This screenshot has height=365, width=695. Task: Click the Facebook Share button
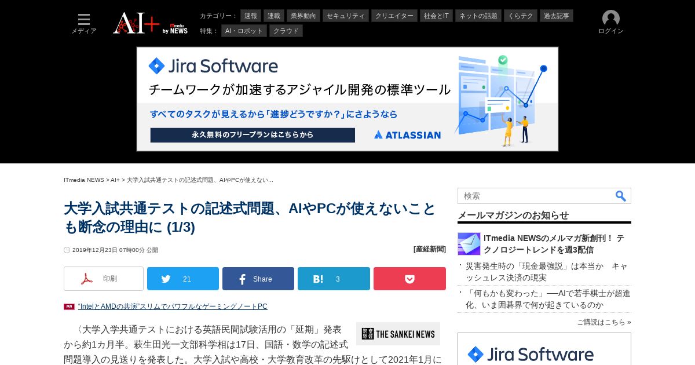pos(258,279)
